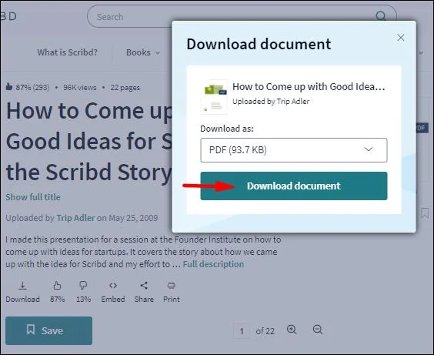Click the '22 pages' text
The height and width of the screenshot is (355, 434).
pyautogui.click(x=125, y=88)
